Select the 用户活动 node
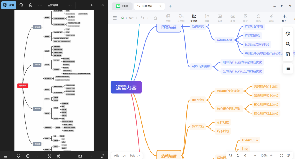The height and width of the screenshot is (159, 295). tap(198, 100)
